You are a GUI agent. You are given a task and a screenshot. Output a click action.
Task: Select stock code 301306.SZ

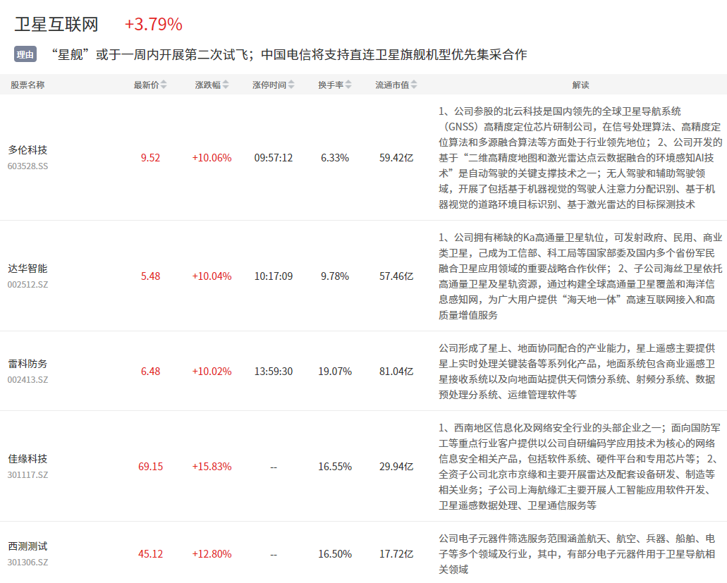tap(28, 562)
